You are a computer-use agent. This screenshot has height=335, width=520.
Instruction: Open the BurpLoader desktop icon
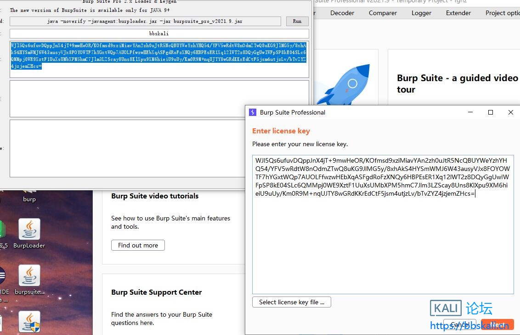click(x=29, y=230)
